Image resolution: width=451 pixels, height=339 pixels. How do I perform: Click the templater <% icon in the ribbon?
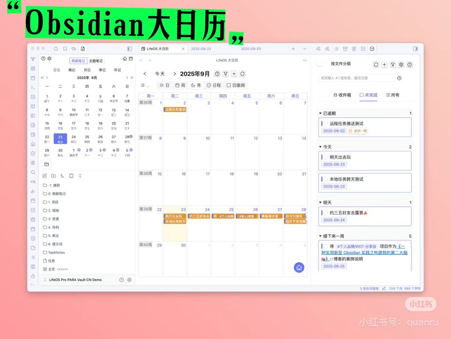[x=33, y=182]
